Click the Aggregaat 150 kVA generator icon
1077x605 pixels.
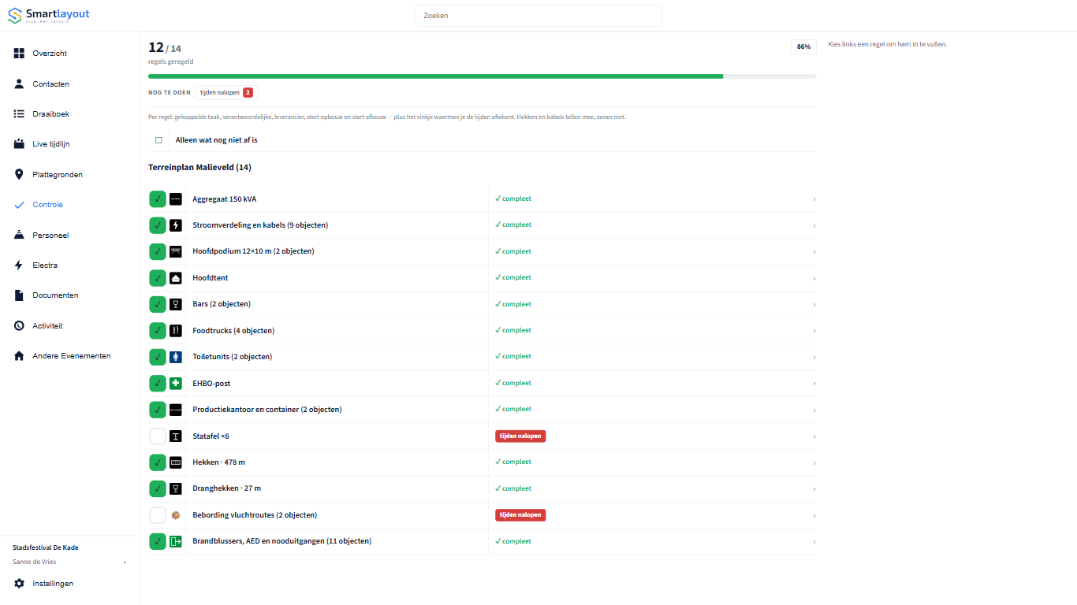pyautogui.click(x=176, y=199)
